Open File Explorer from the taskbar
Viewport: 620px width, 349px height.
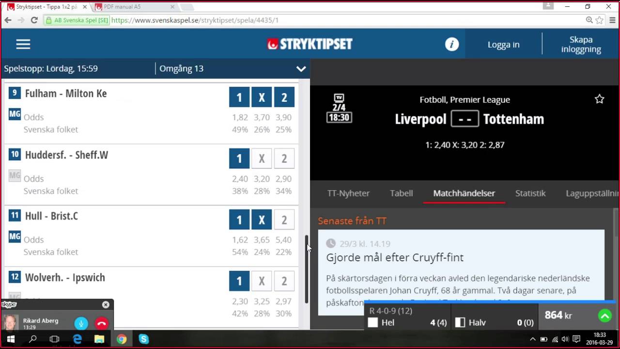99,339
